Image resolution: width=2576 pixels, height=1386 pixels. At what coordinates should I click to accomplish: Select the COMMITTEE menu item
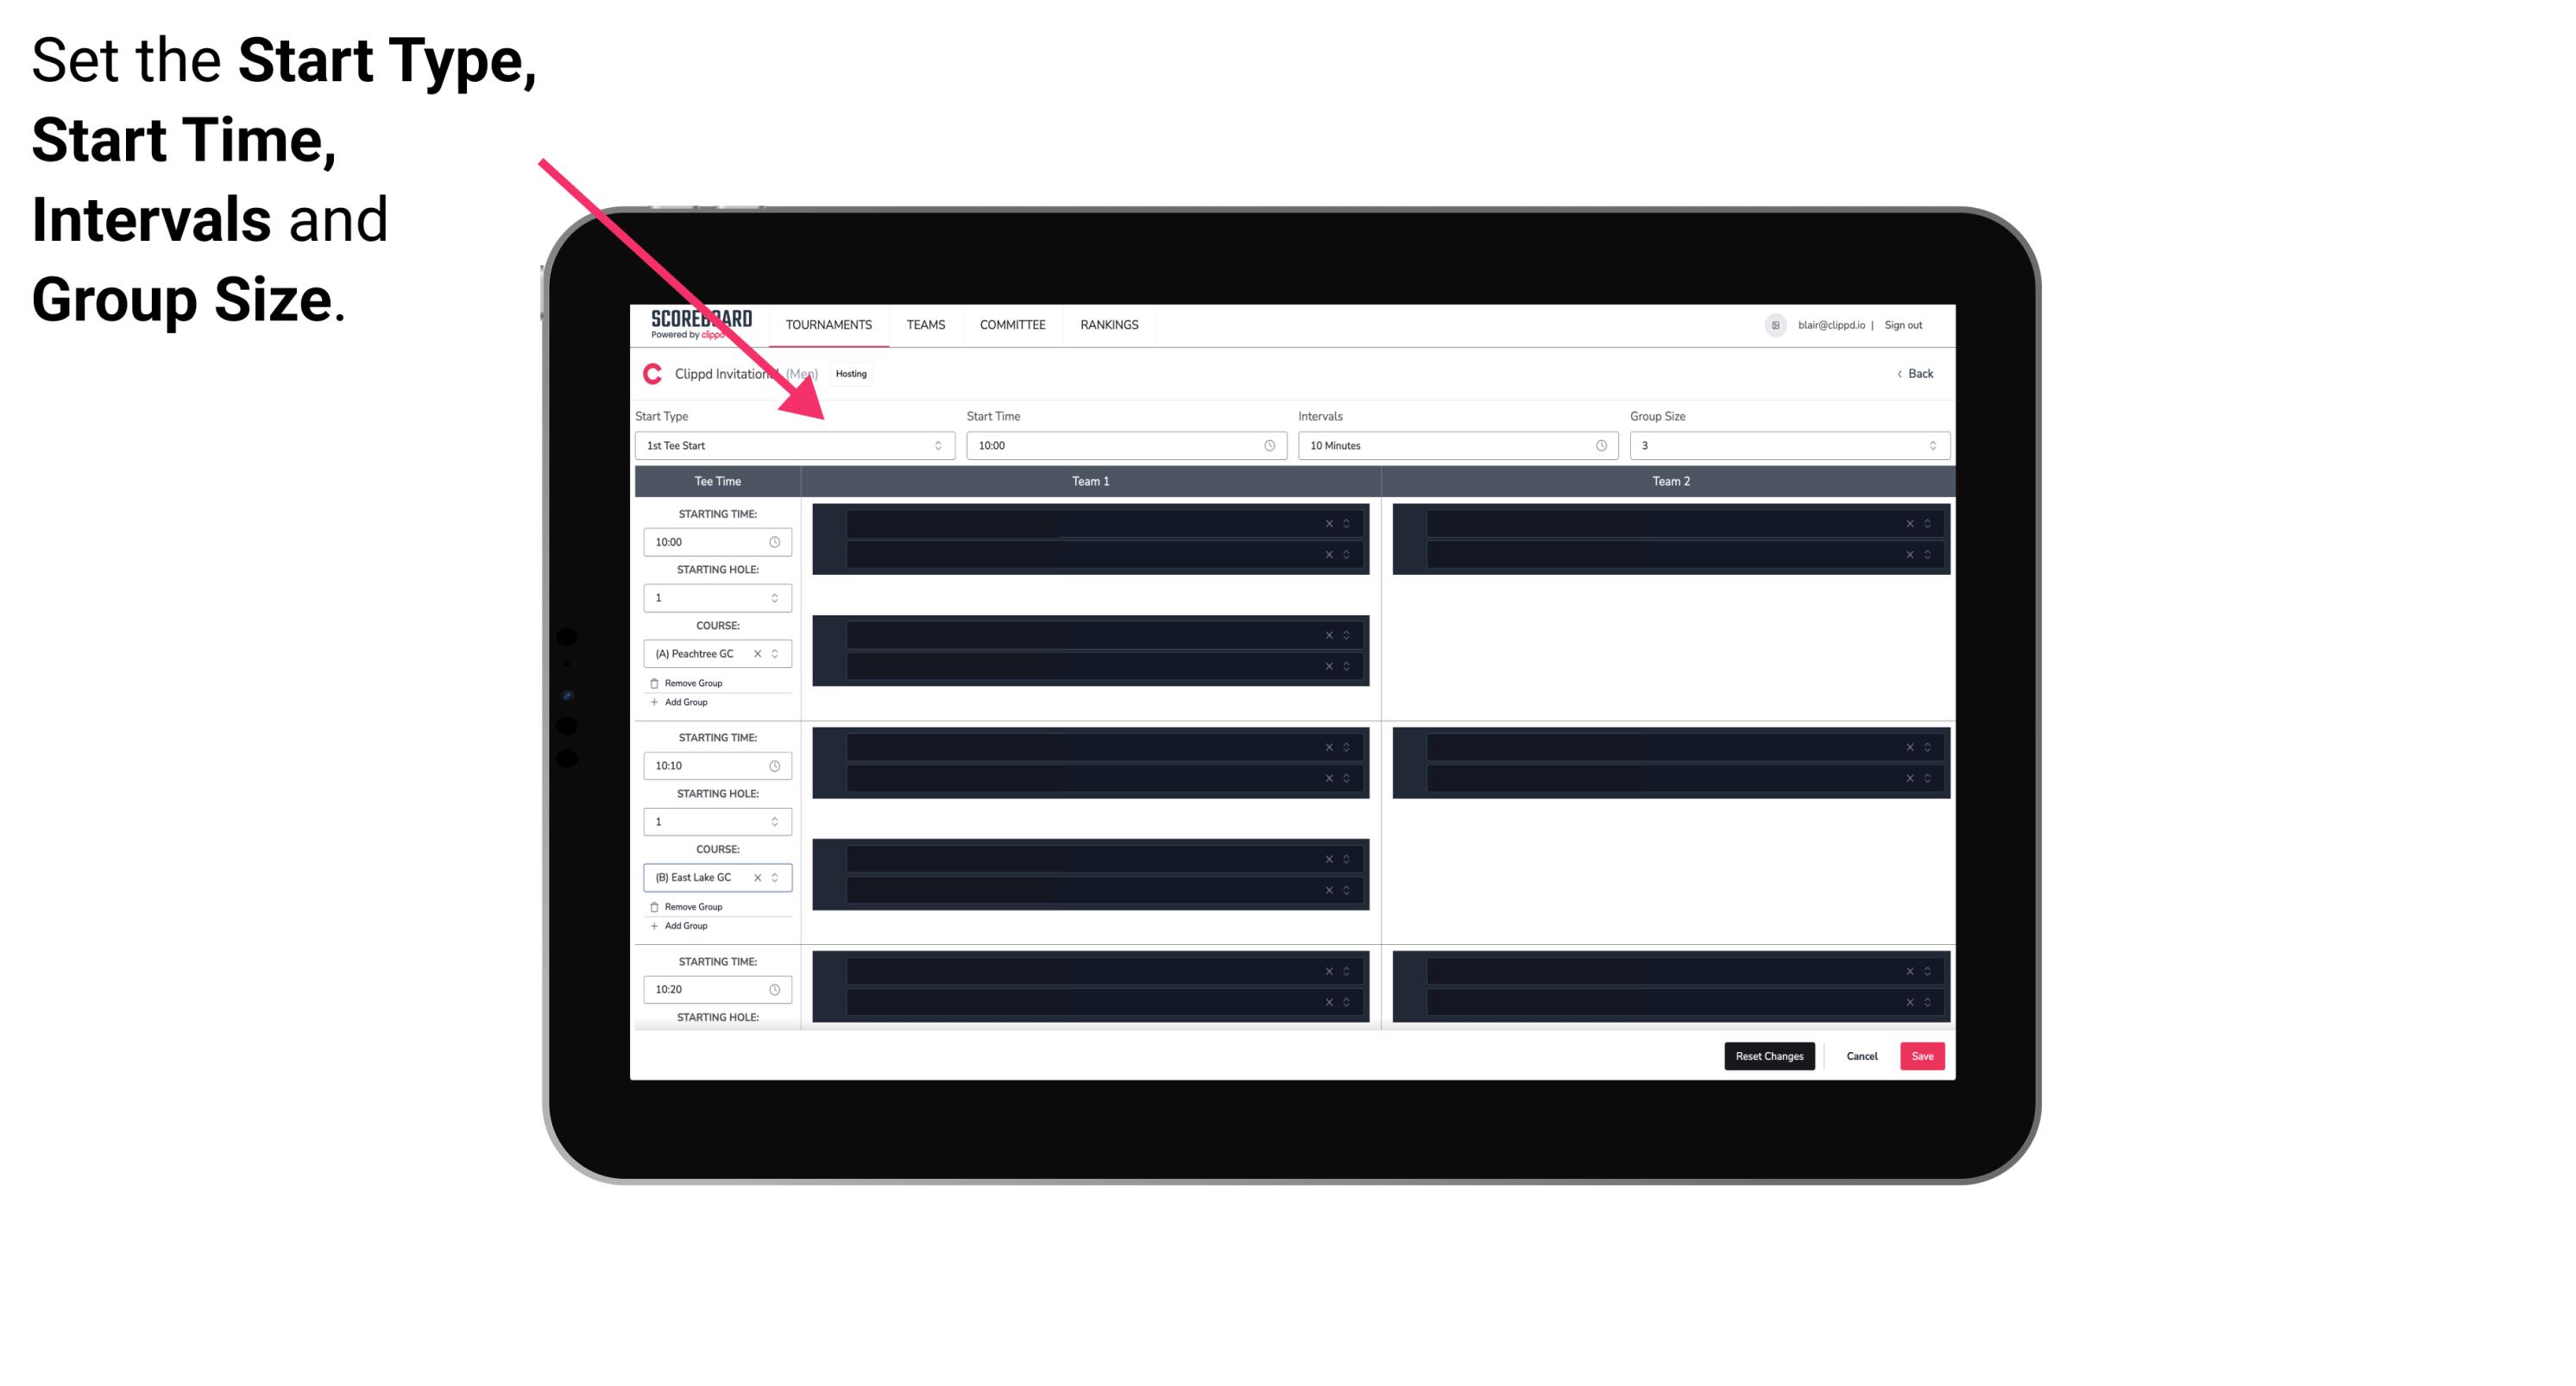1011,324
